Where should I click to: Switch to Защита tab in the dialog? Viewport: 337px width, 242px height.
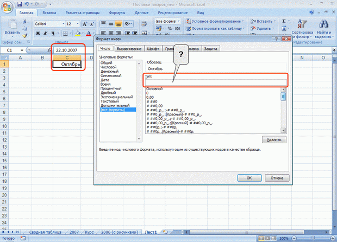[211, 49]
